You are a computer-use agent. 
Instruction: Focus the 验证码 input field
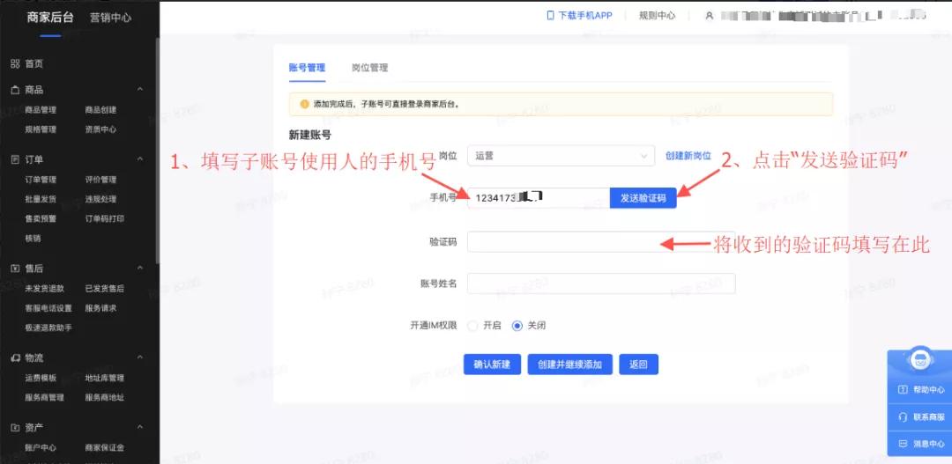601,241
